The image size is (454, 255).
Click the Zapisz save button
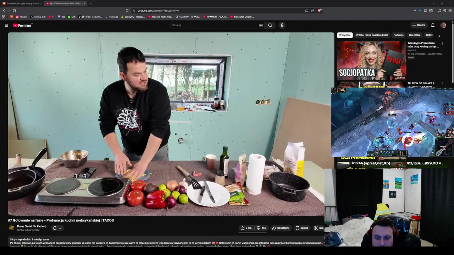click(x=302, y=228)
